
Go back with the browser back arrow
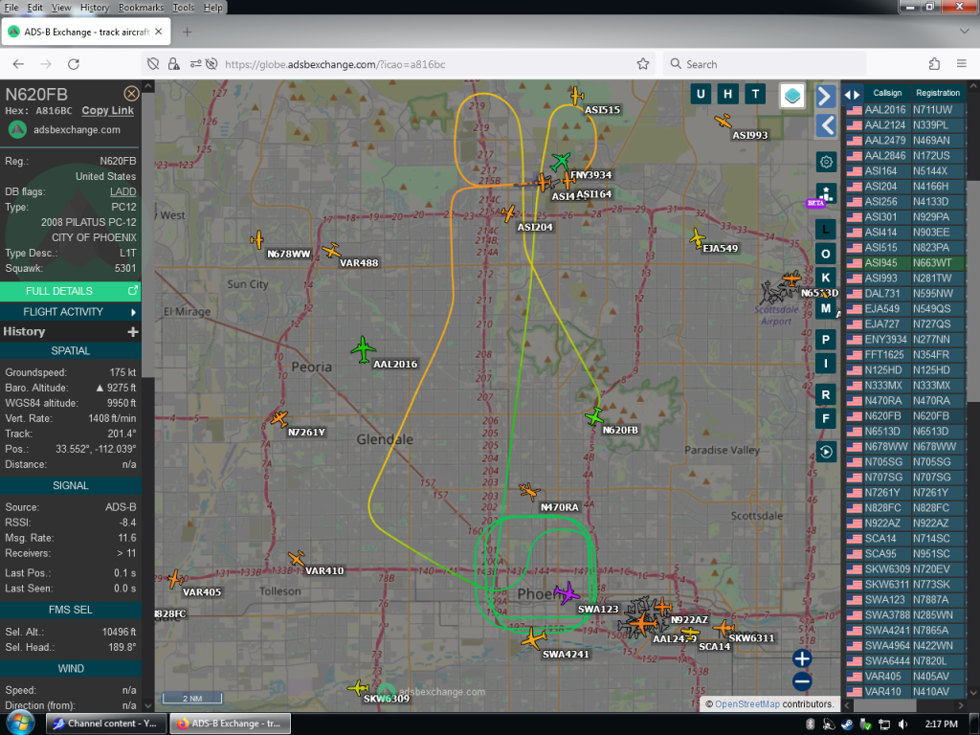coord(18,64)
